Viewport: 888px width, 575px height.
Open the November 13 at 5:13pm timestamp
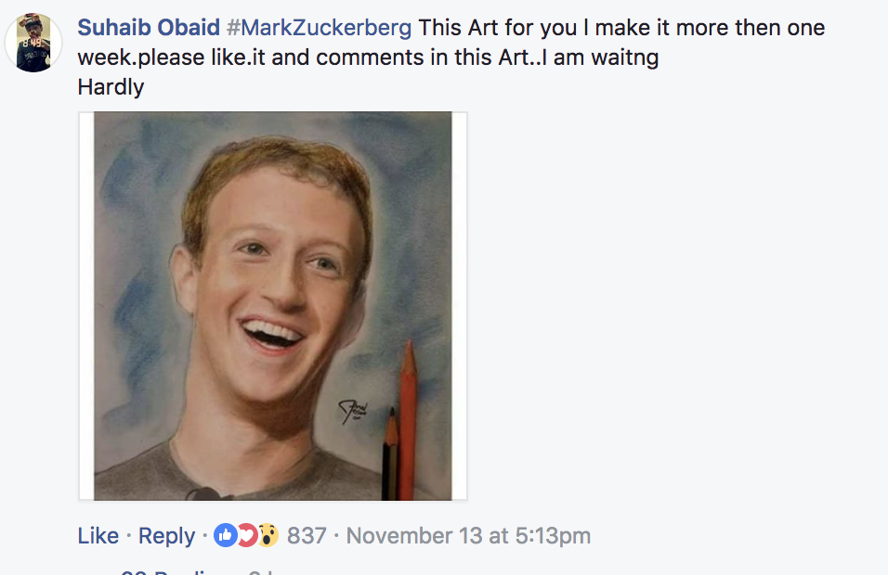click(x=468, y=535)
